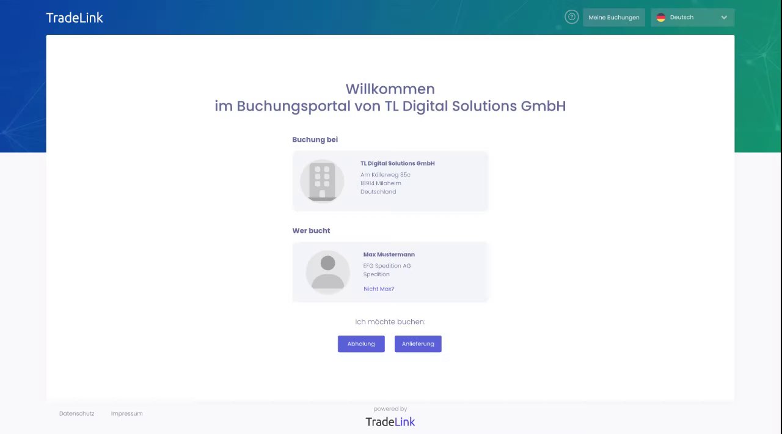Choose Anlieferung booking
Screen dimensions: 782x434
click(418, 344)
